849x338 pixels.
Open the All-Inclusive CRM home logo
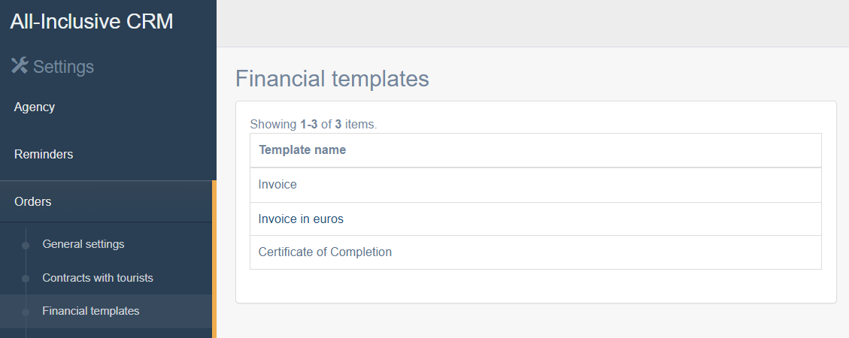92,21
